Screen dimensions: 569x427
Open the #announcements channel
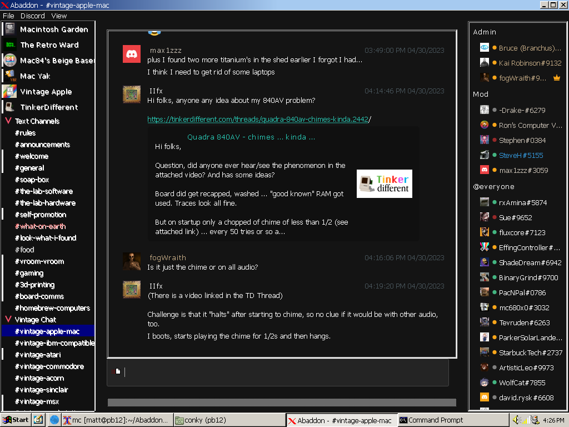[42, 145]
